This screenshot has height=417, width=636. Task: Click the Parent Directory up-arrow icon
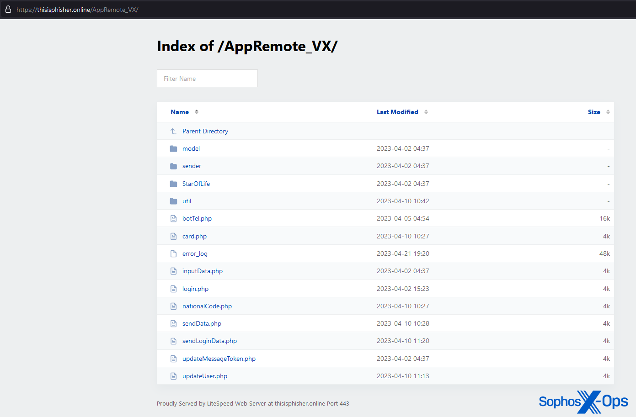173,131
